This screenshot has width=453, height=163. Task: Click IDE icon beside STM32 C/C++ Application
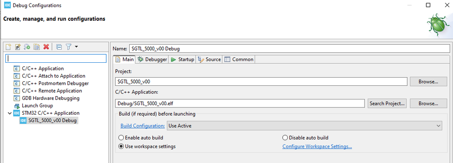[x=16, y=113]
